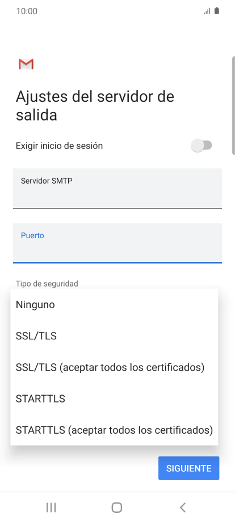The width and height of the screenshot is (235, 523).
Task: Open recent apps navigation icon
Action: 51,507
